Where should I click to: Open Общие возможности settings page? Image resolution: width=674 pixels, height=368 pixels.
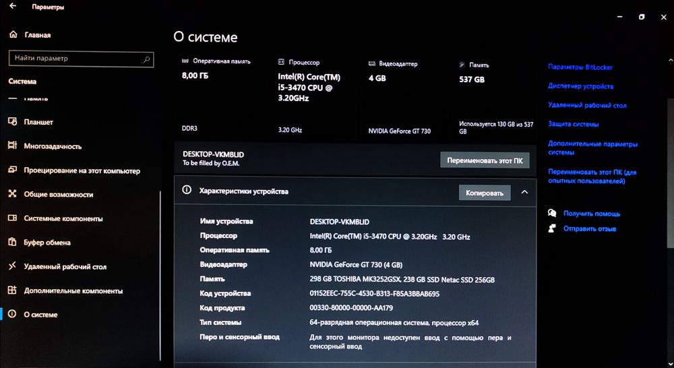(59, 194)
